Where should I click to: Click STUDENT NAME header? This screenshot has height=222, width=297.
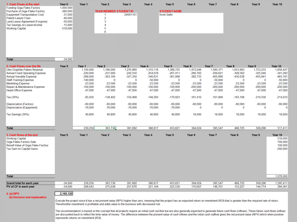(x=170, y=11)
